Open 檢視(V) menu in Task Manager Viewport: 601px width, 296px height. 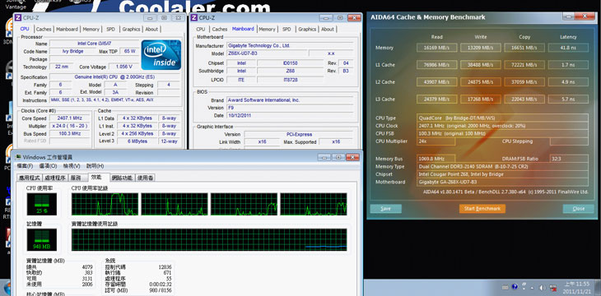click(x=72, y=166)
